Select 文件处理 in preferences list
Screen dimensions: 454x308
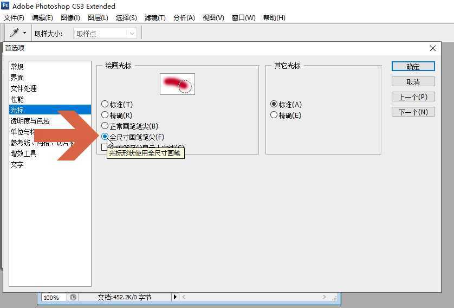(x=24, y=88)
